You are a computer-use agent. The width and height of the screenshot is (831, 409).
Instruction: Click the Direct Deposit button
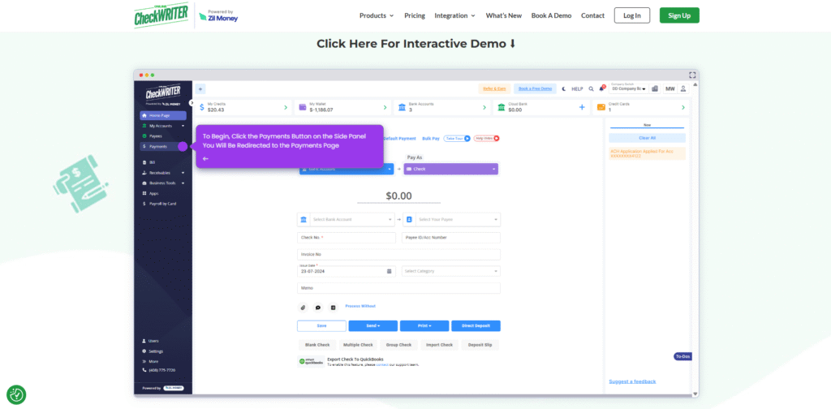click(x=476, y=325)
